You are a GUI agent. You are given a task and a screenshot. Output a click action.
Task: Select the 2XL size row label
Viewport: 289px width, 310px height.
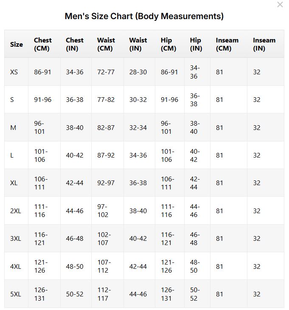click(x=15, y=211)
